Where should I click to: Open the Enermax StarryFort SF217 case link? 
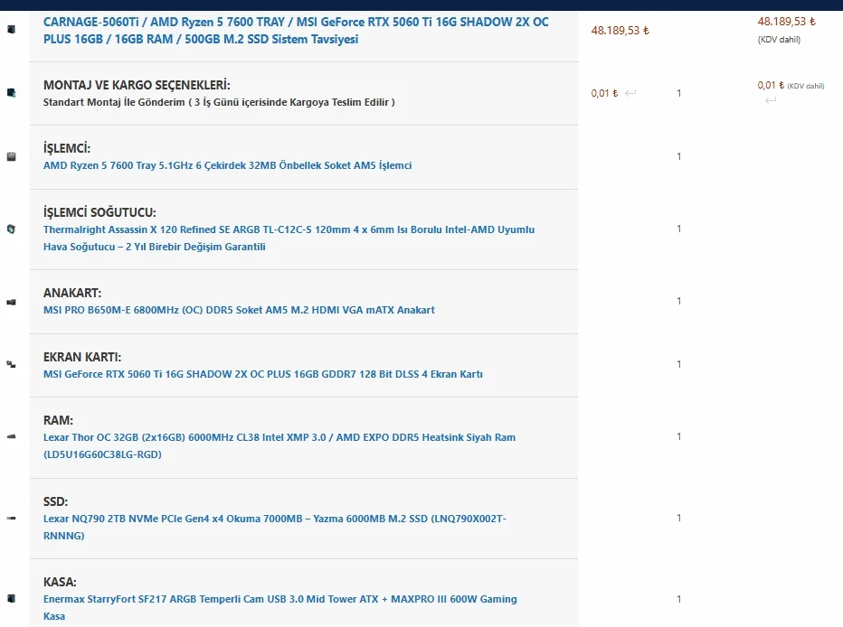(280, 607)
